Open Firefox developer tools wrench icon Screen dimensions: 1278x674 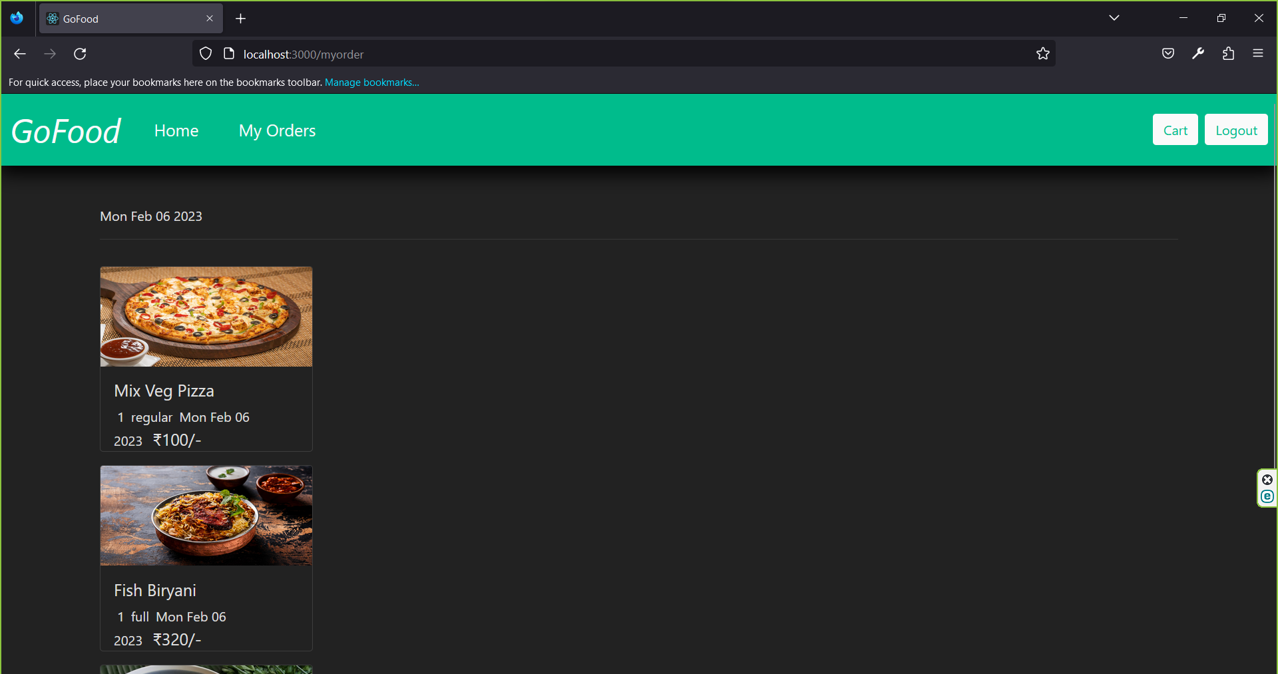tap(1198, 53)
